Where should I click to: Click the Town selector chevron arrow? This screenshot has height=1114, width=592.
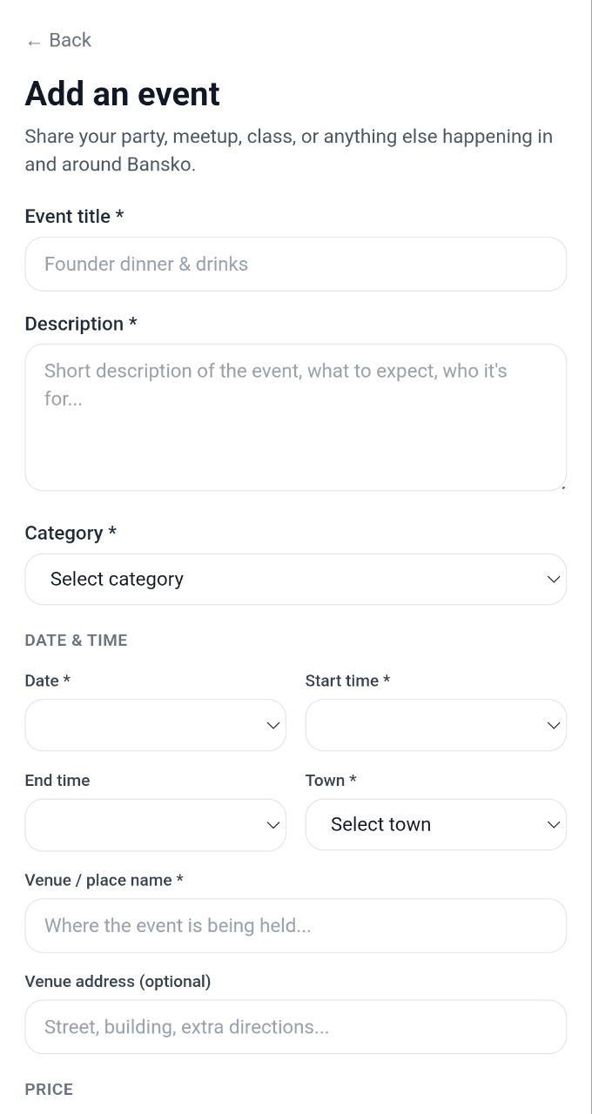point(554,824)
